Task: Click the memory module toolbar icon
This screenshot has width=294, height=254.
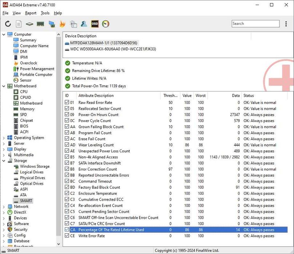Action: pyautogui.click(x=40, y=24)
